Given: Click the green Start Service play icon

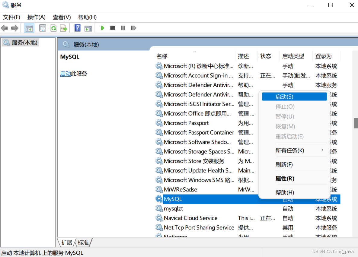Looking at the screenshot, I should (103, 28).
